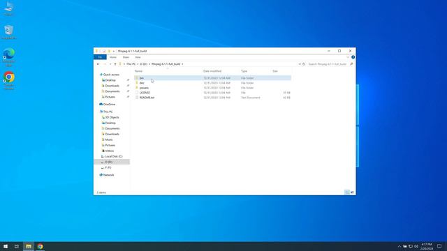Select F (F:) drive in navigation pane
Screen dimensions: 447x251
pyautogui.click(x=108, y=167)
